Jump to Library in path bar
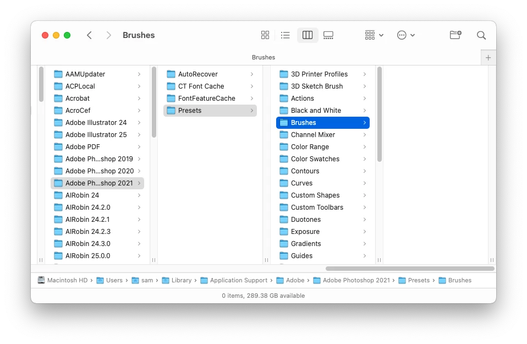This screenshot has width=527, height=344. [x=177, y=280]
